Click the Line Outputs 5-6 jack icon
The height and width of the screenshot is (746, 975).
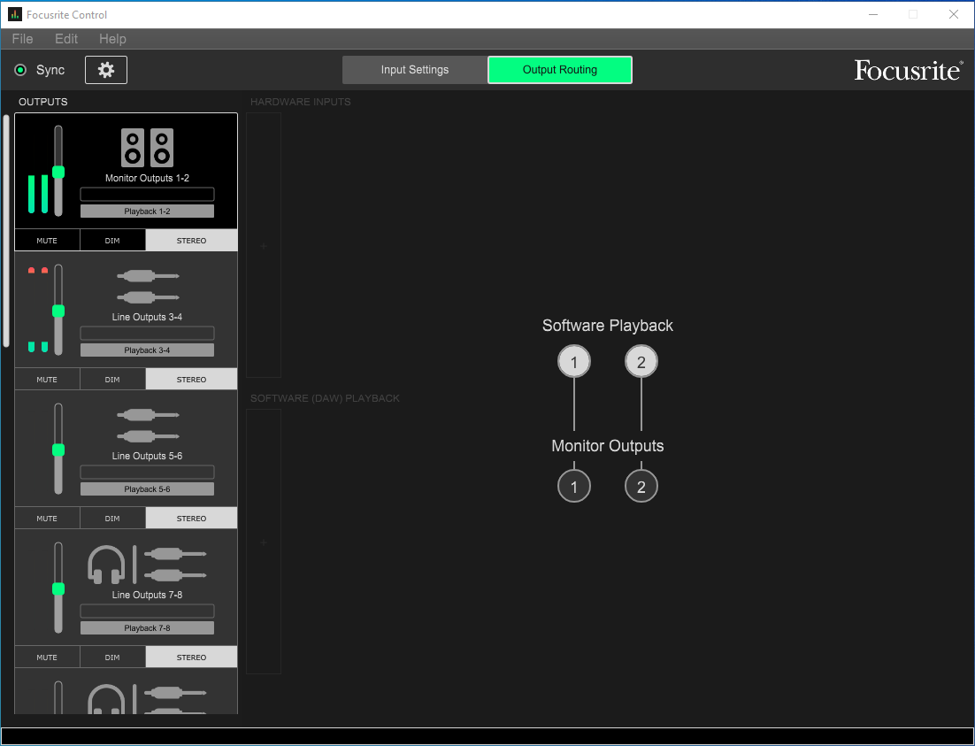[x=147, y=425]
